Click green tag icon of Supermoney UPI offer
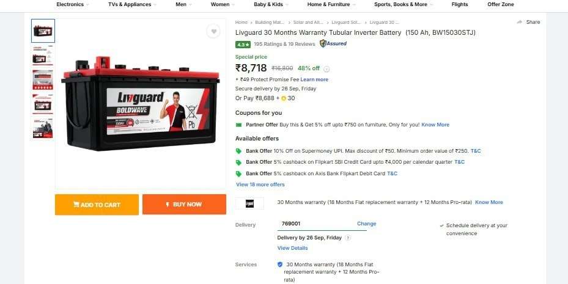 [238, 151]
